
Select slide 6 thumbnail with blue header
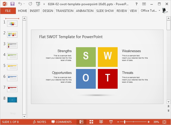coord(12,78)
